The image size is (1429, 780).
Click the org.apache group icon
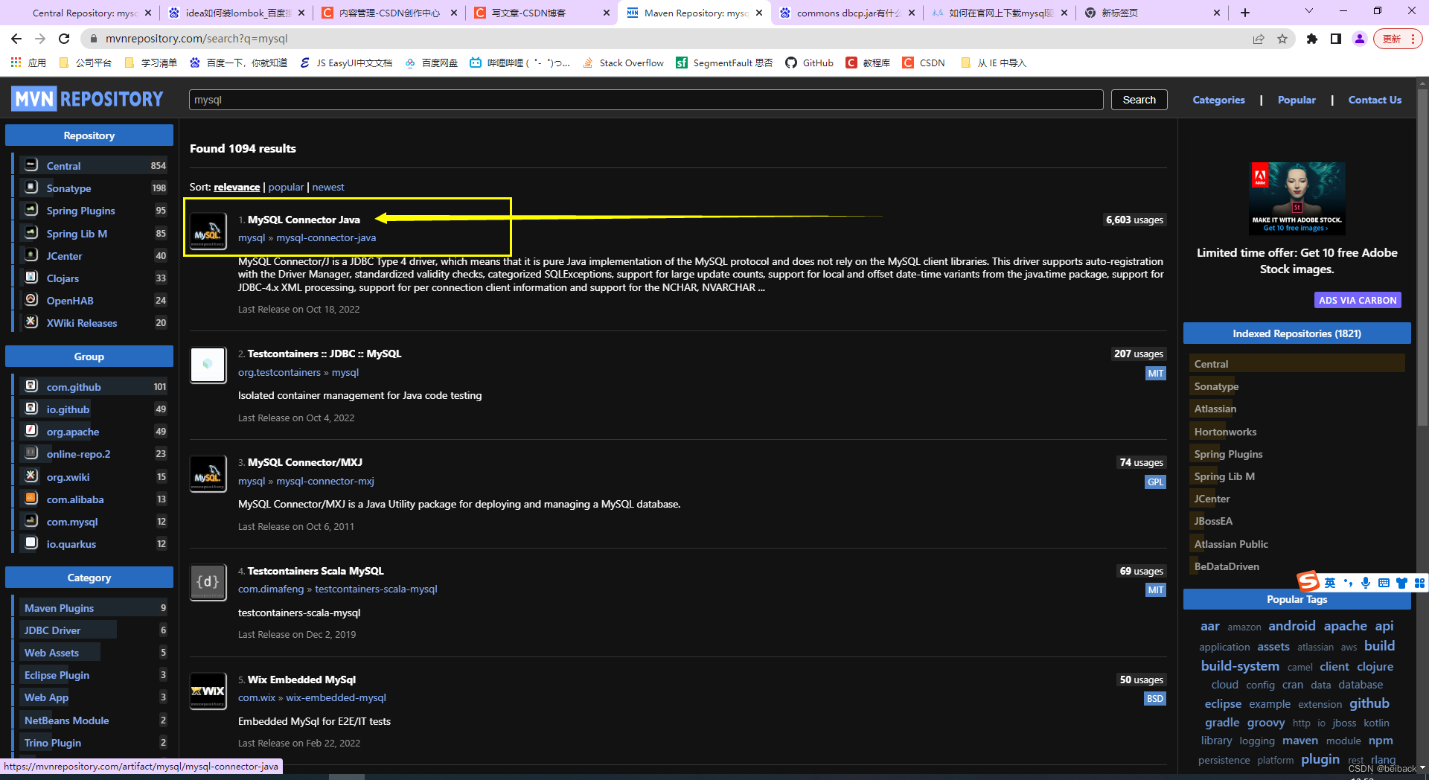click(31, 430)
